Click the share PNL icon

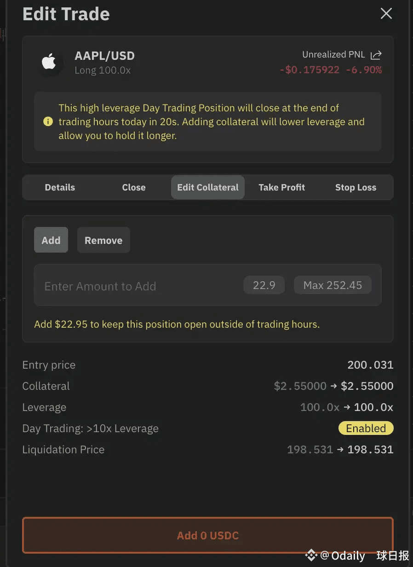coord(376,55)
